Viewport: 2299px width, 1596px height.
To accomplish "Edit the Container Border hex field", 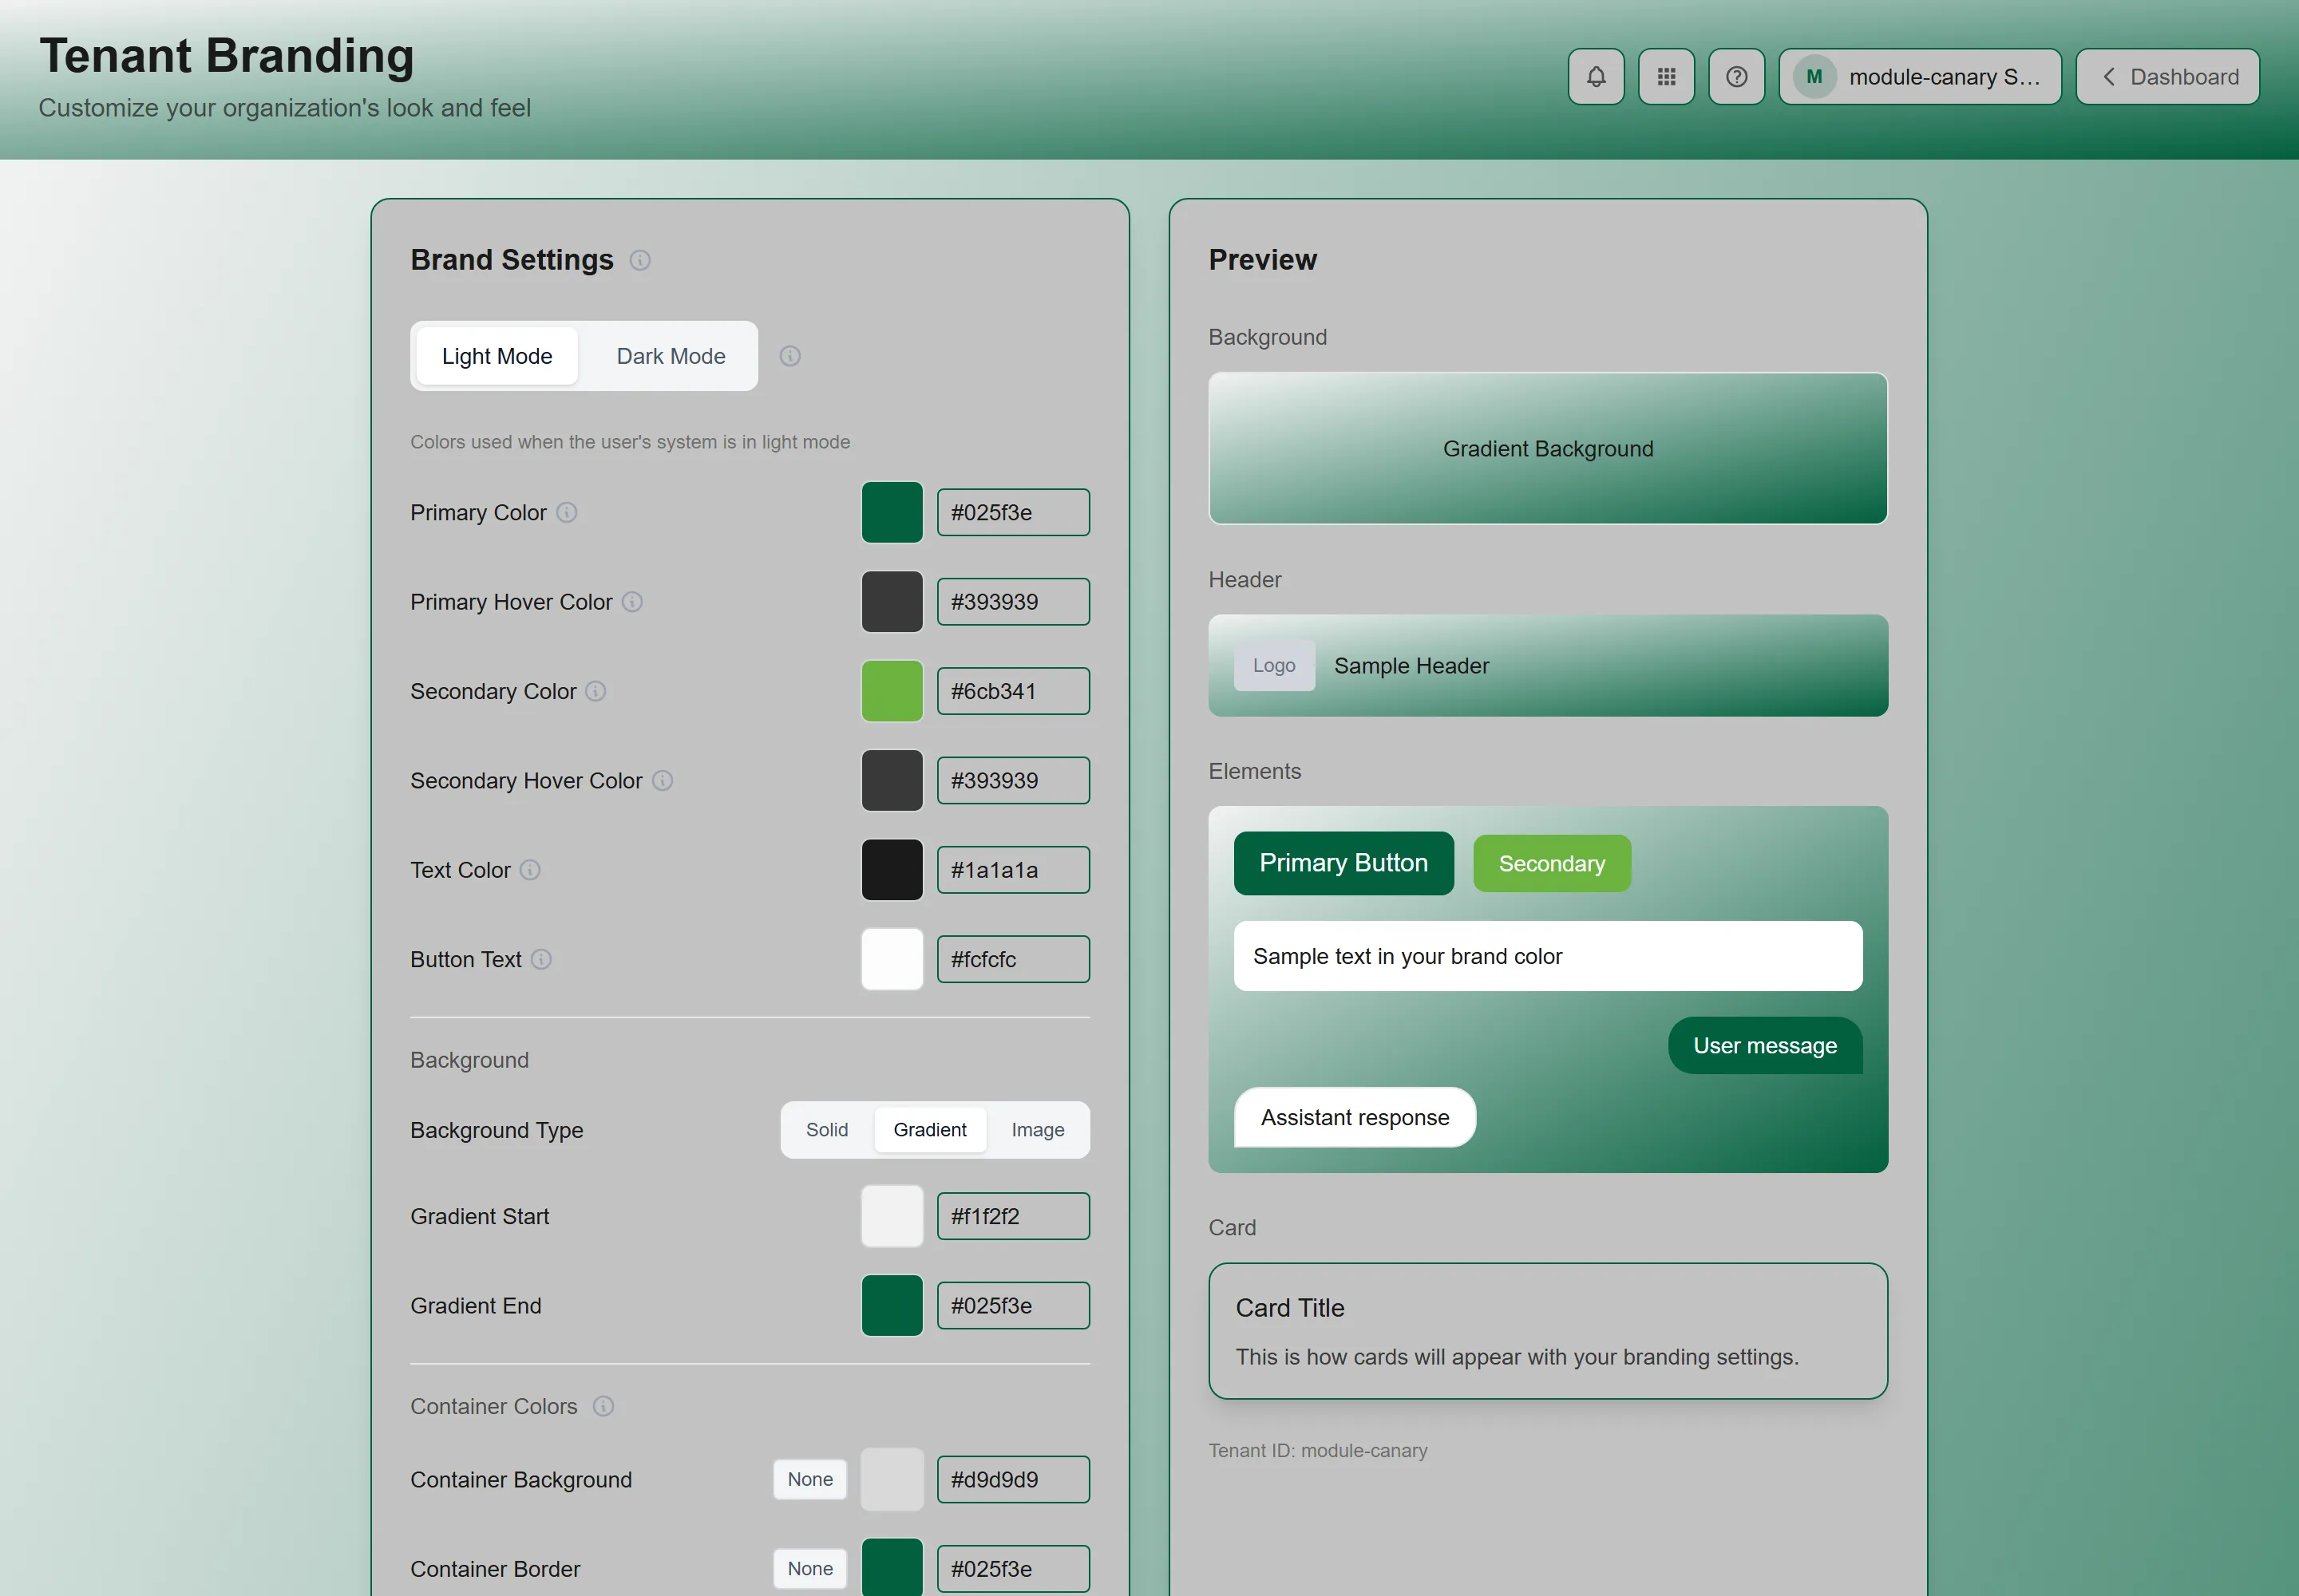I will 1014,1569.
